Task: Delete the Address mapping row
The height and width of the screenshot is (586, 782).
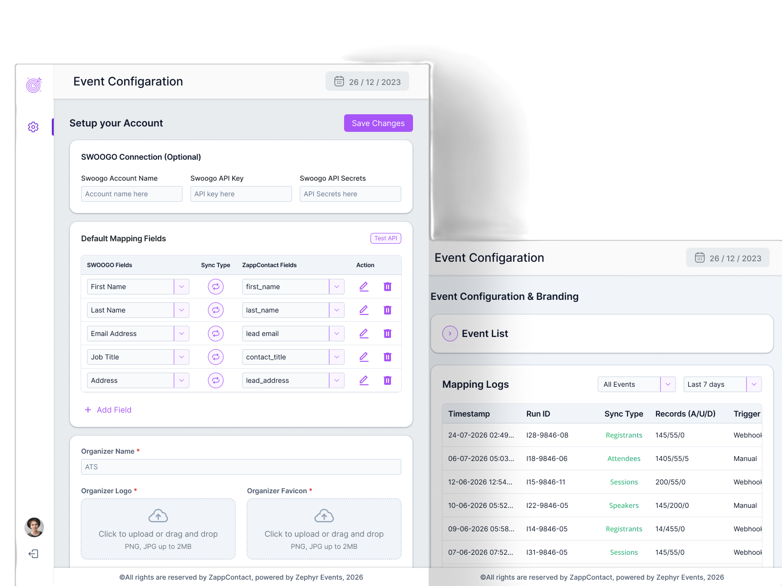Action: [x=388, y=380]
